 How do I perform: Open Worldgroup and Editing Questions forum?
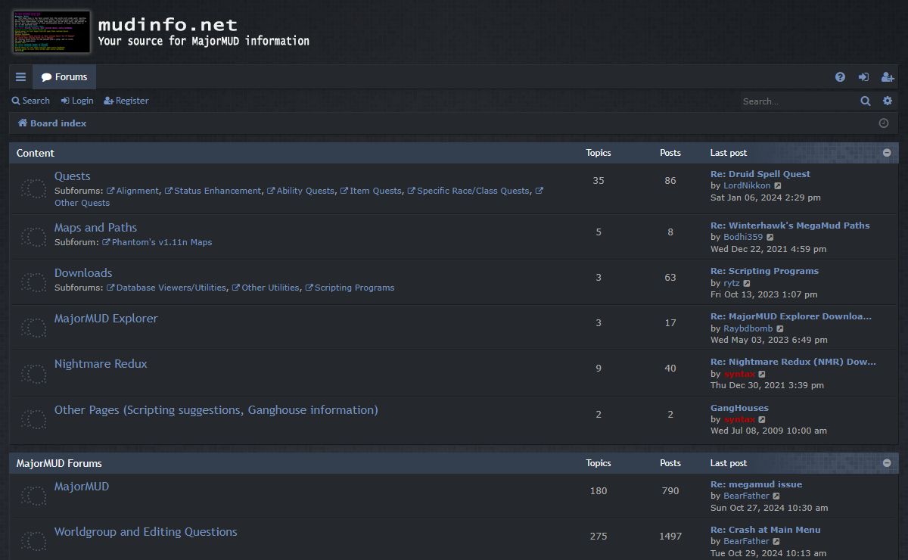pyautogui.click(x=145, y=532)
